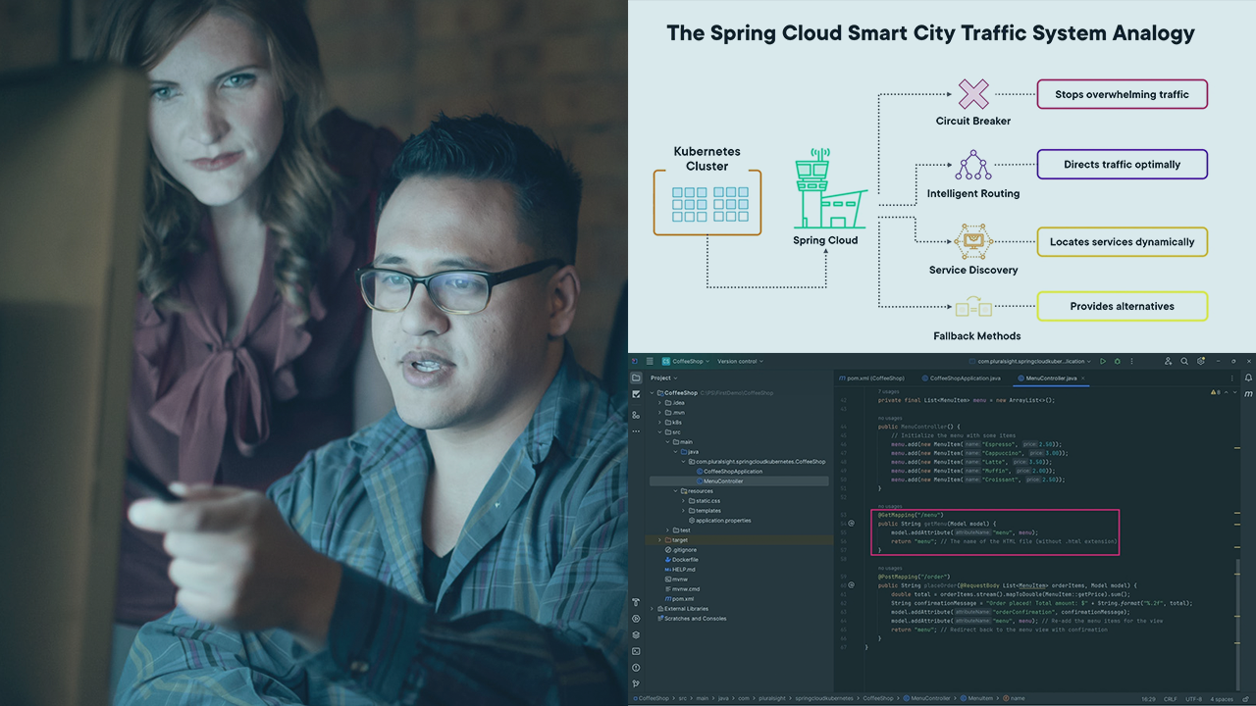
Task: Open the Version control dropdown
Action: click(740, 361)
